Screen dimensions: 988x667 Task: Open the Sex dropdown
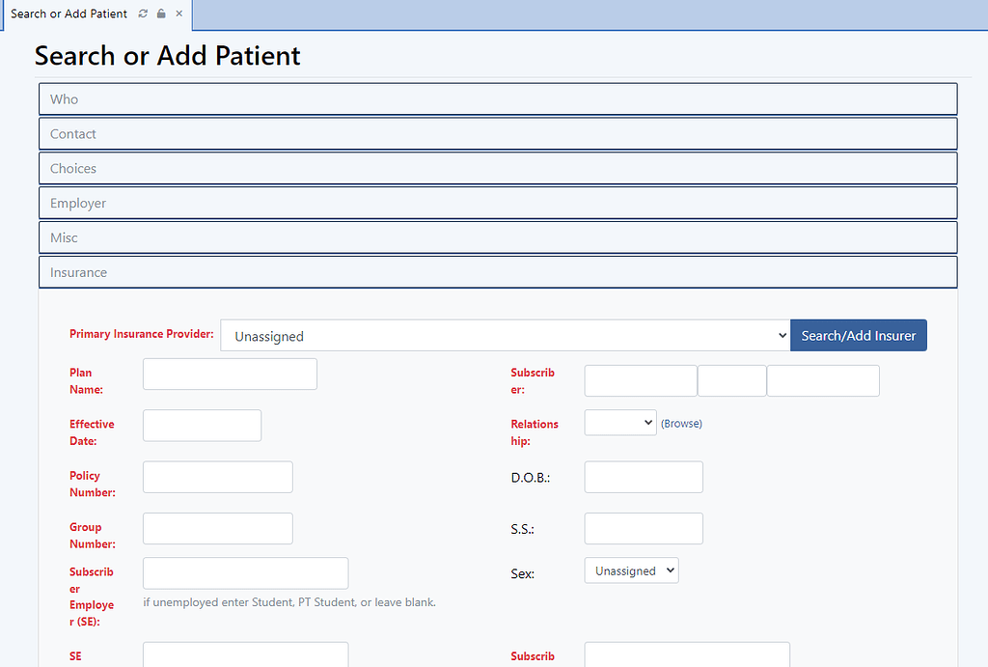point(631,570)
